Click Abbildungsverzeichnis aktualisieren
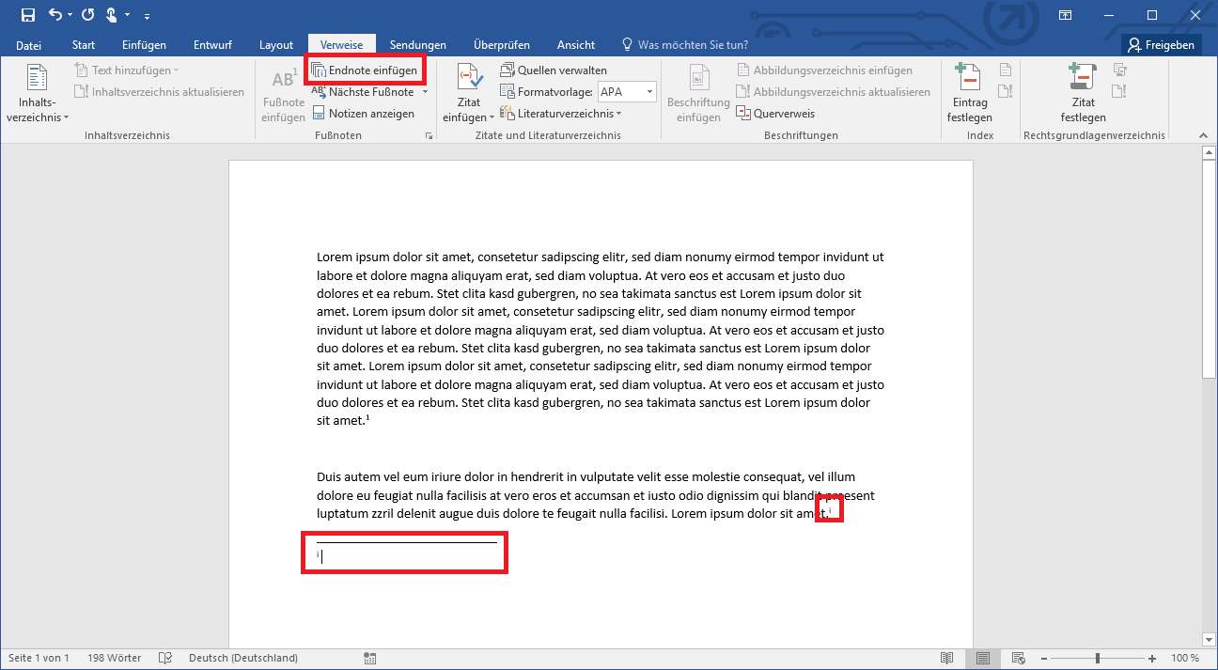The image size is (1218, 670). click(833, 92)
